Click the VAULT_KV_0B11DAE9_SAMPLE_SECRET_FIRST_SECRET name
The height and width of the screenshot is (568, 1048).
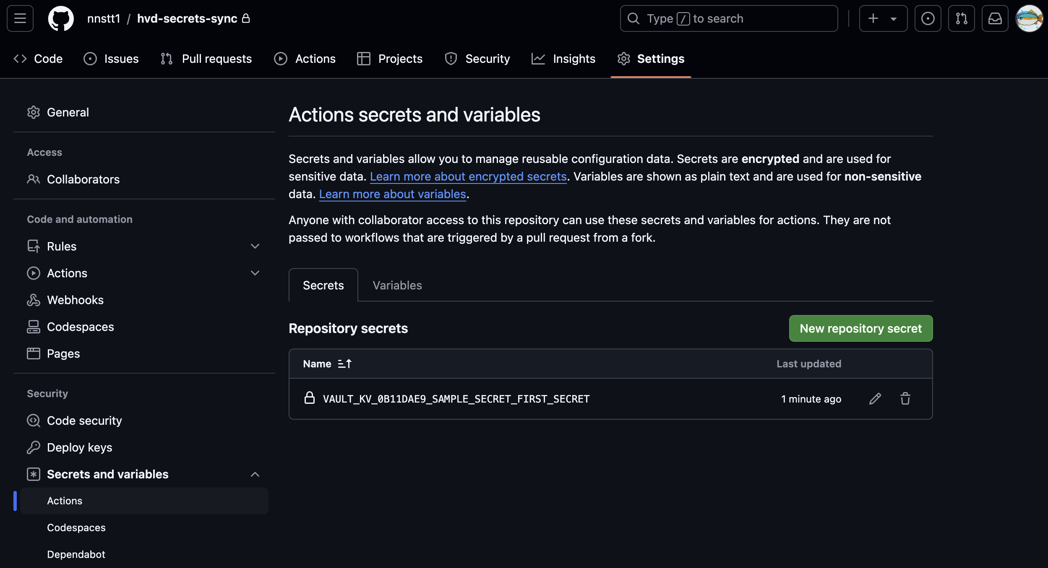point(456,399)
